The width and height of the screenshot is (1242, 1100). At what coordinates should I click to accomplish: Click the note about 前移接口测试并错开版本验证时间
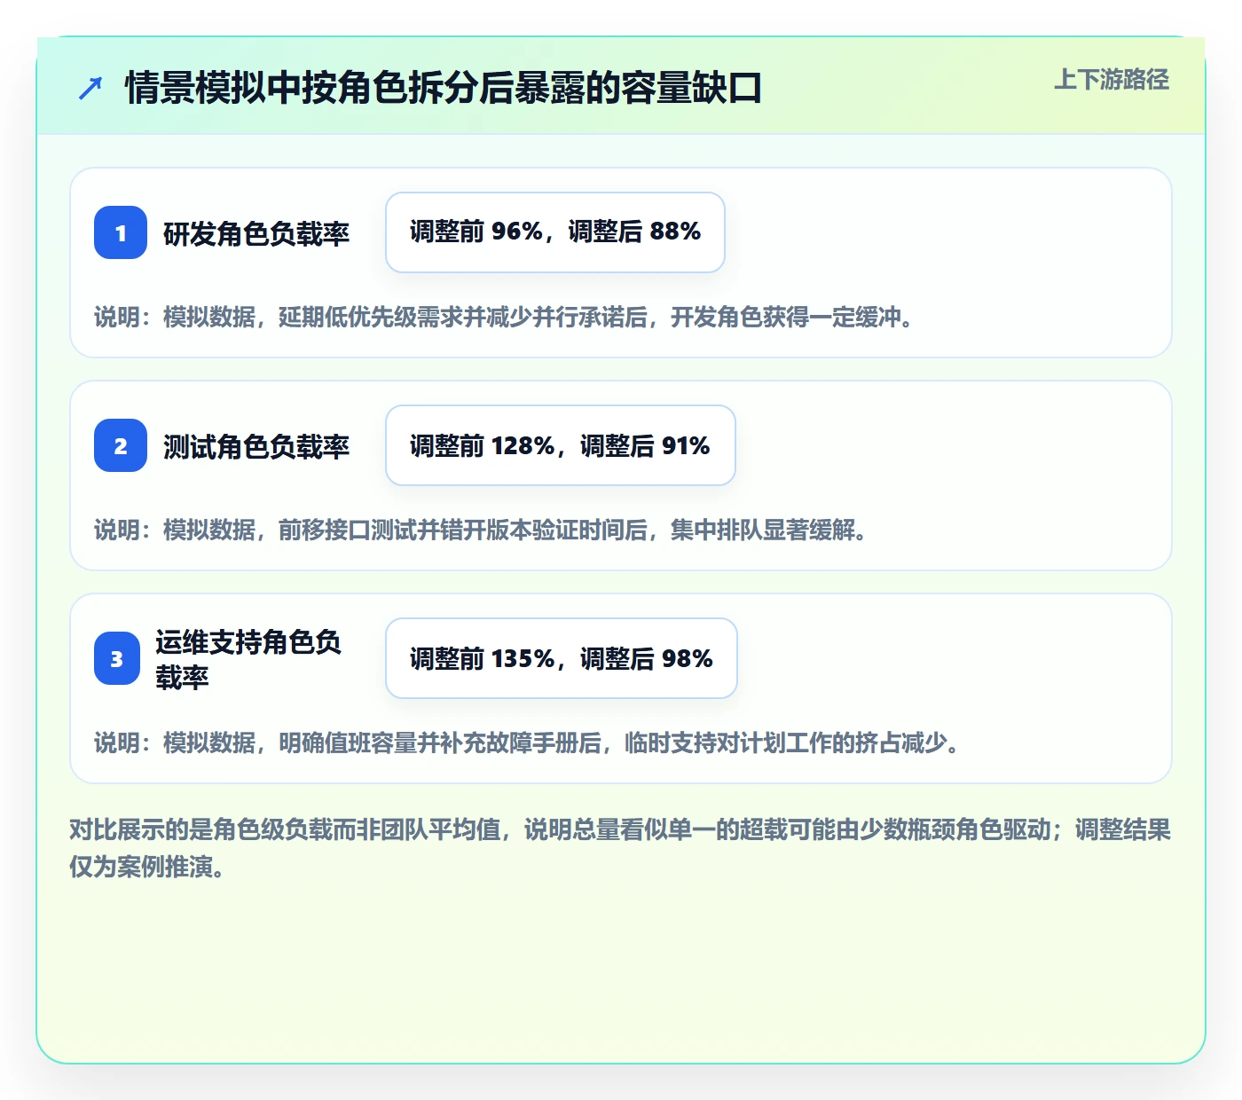pos(482,530)
